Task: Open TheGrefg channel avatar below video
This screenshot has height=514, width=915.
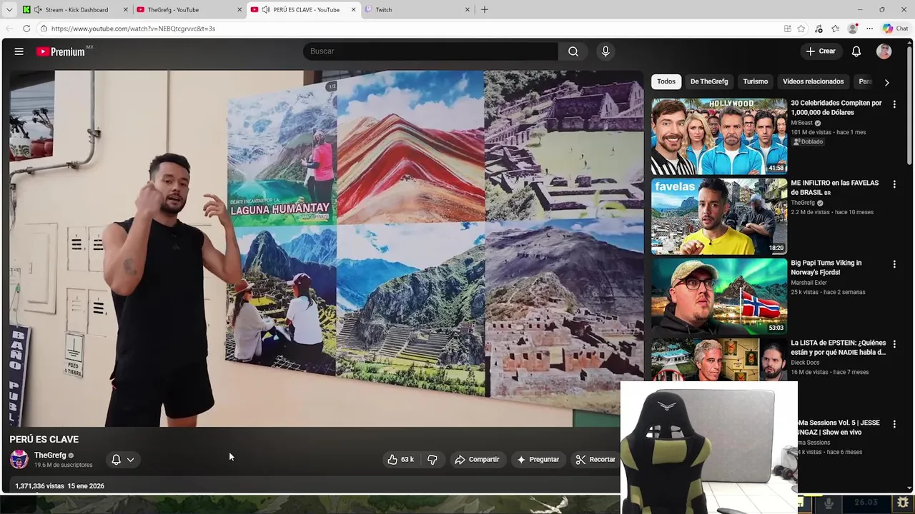Action: [x=19, y=459]
